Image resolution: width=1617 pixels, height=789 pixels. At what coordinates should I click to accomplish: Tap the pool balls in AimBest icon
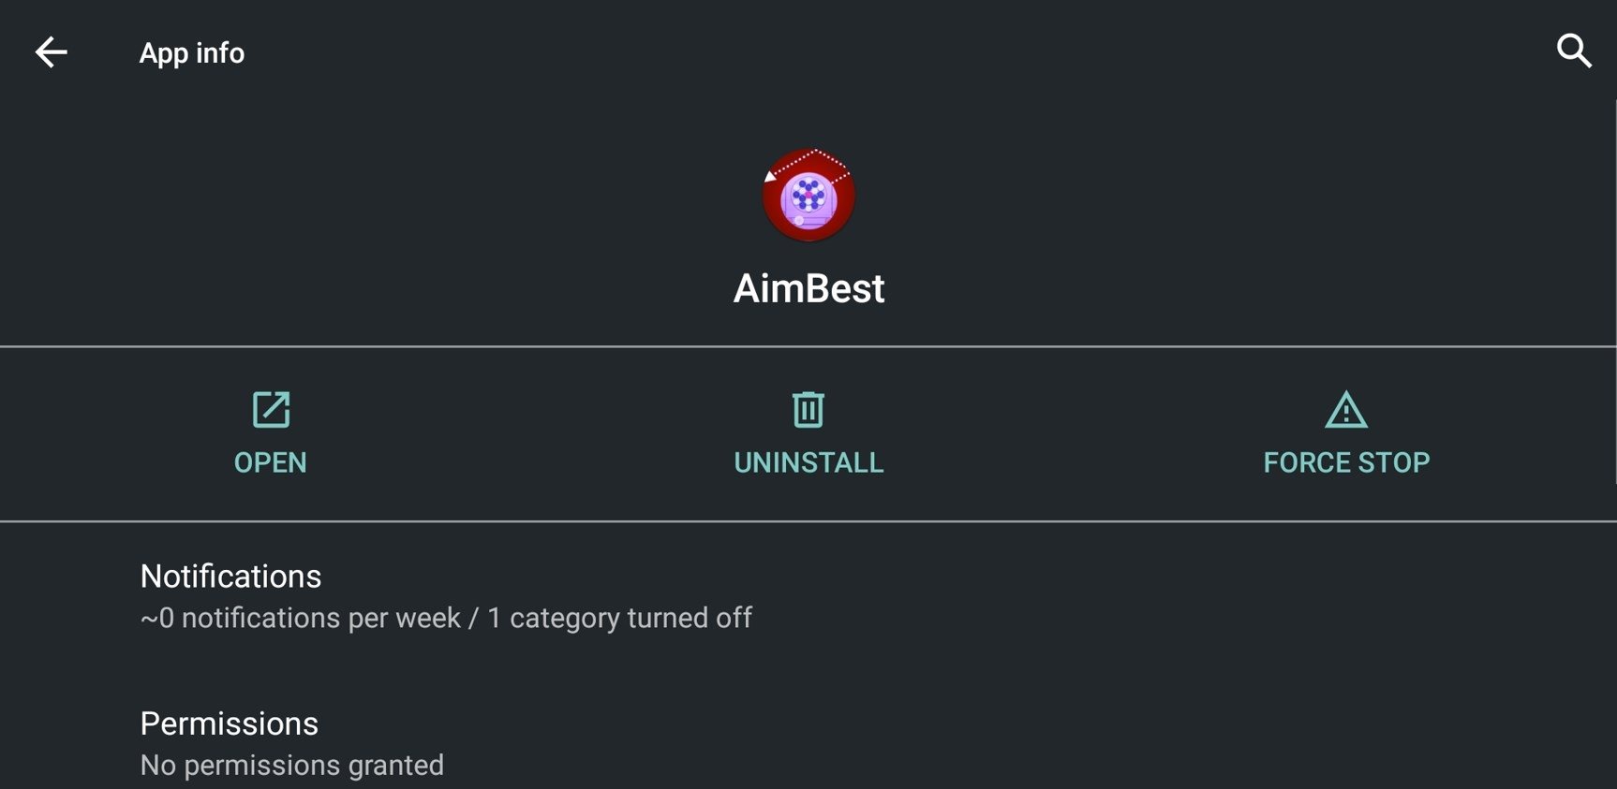coord(808,195)
